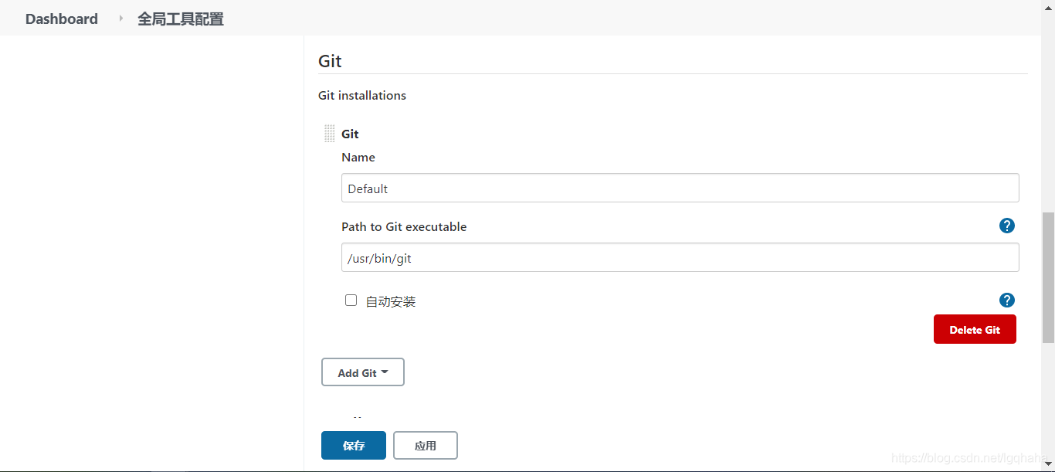
Task: Click the Git section heading
Action: coord(330,61)
